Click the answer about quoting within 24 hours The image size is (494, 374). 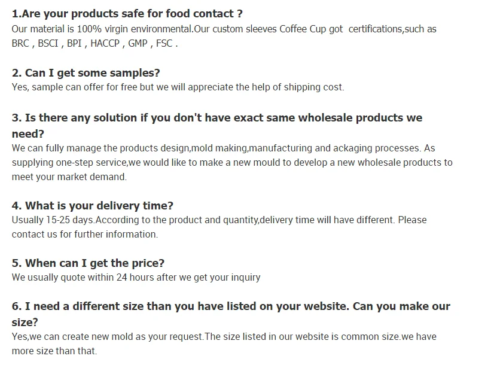136,278
